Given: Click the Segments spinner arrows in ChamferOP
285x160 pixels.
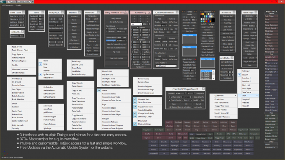Looking at the screenshot, I should click(194, 93).
